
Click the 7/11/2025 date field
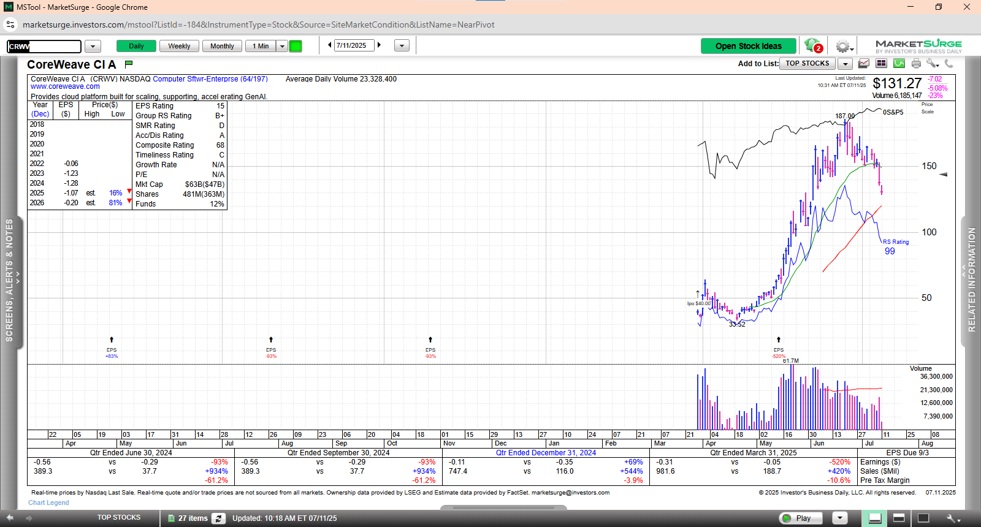[354, 45]
